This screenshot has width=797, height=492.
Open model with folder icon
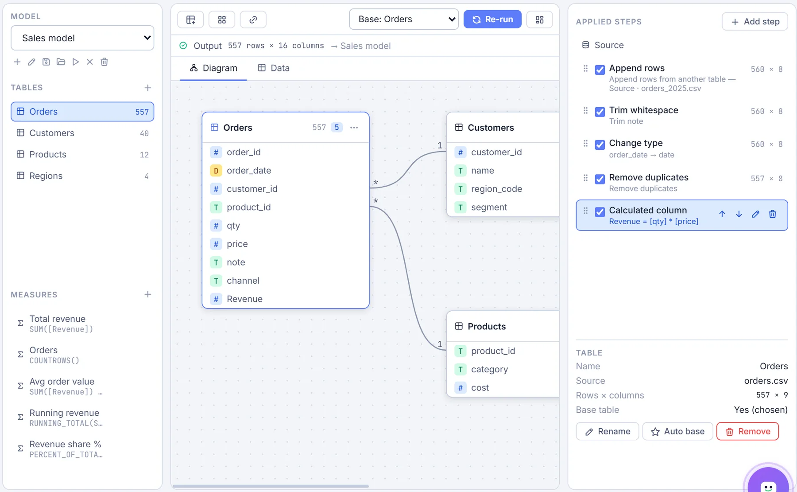pyautogui.click(x=61, y=62)
